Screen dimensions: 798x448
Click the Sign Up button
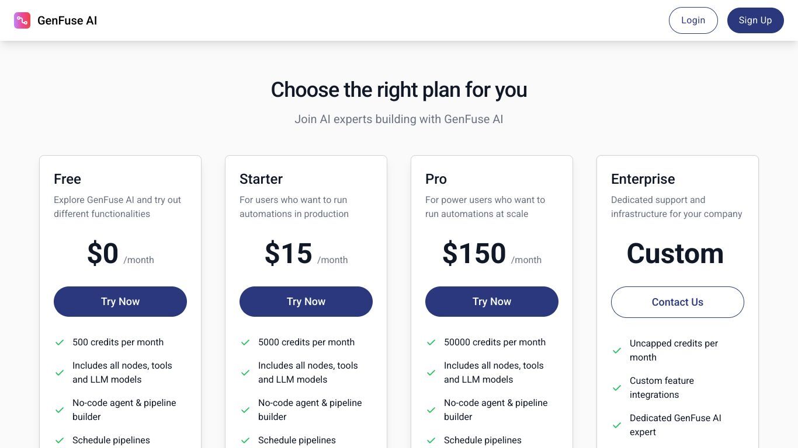click(x=755, y=20)
